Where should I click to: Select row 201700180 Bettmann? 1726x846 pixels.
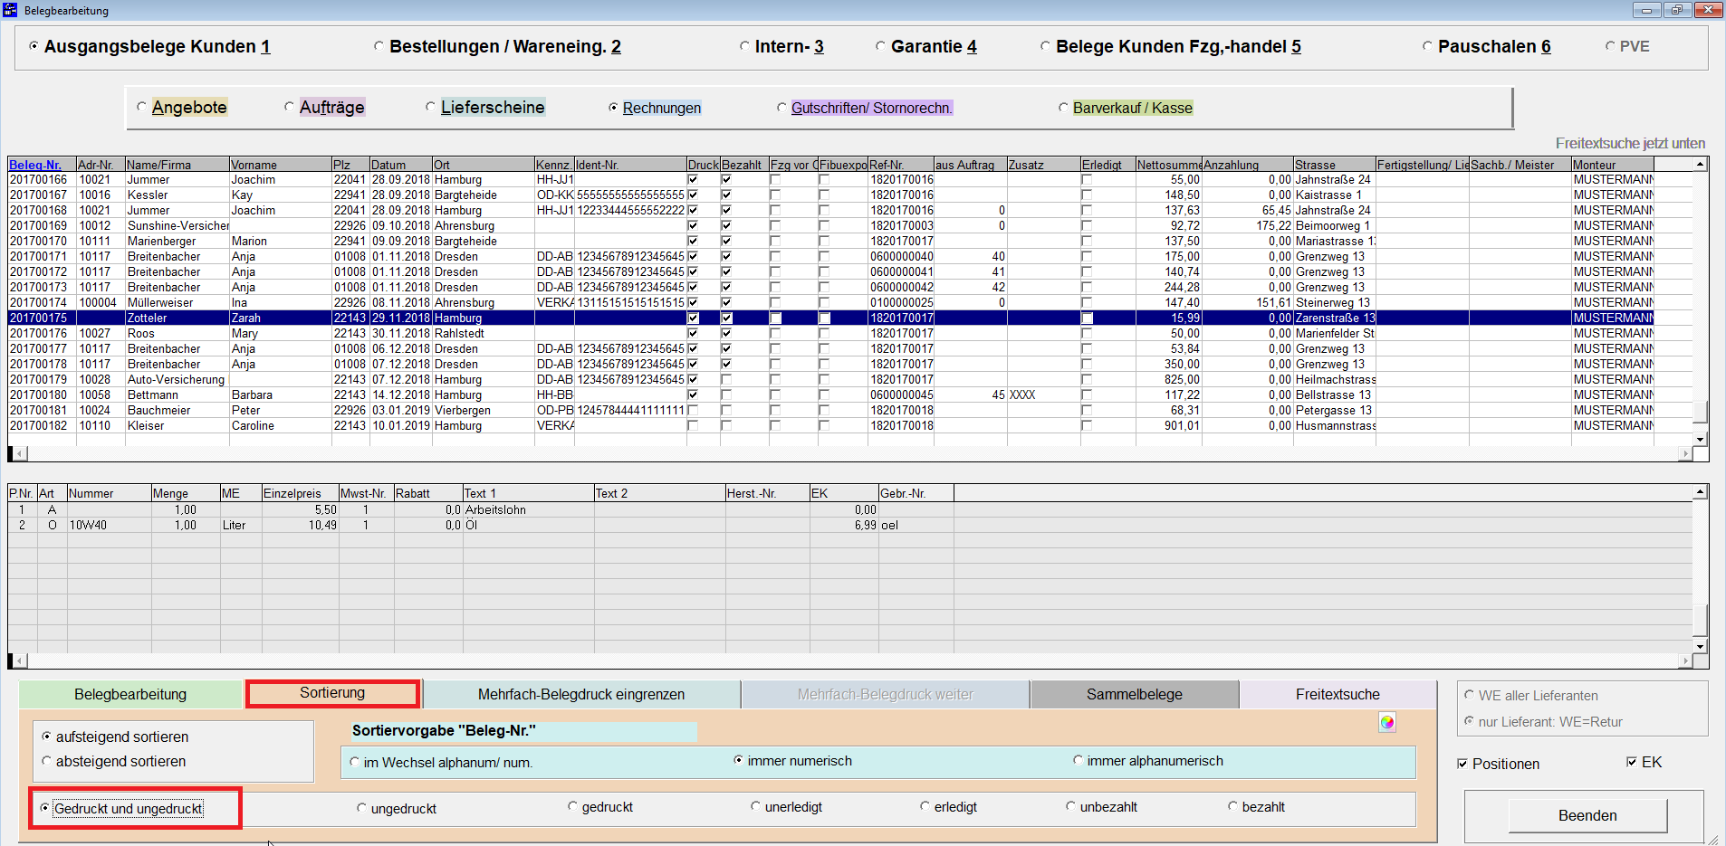(x=849, y=394)
